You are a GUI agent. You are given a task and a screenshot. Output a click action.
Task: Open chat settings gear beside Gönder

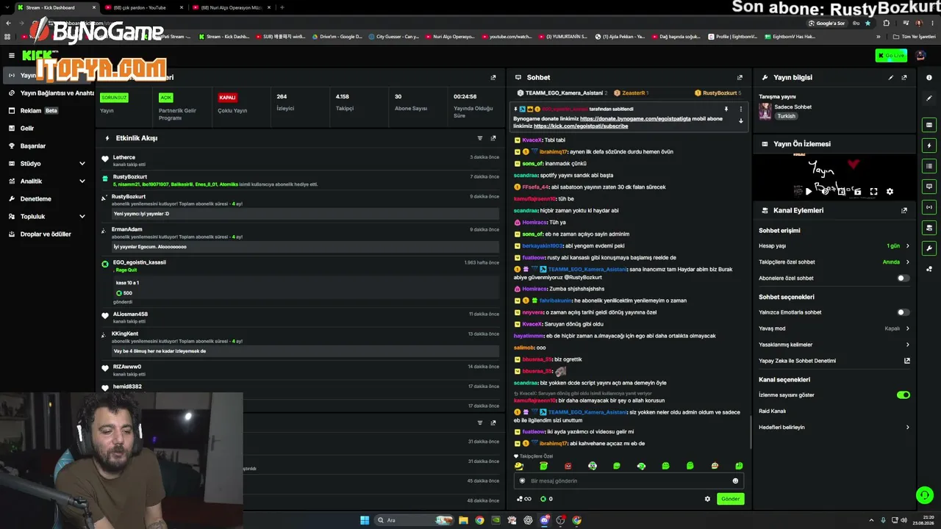pos(708,499)
